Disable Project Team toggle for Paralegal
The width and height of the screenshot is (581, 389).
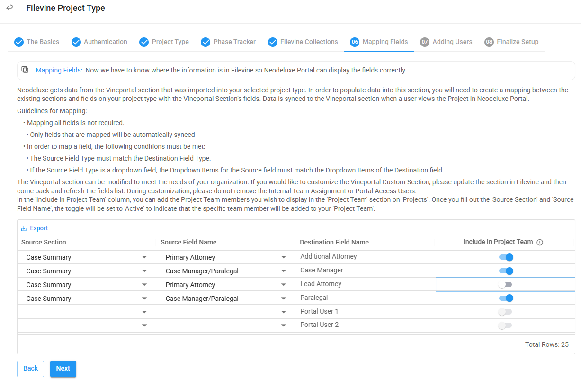click(506, 299)
